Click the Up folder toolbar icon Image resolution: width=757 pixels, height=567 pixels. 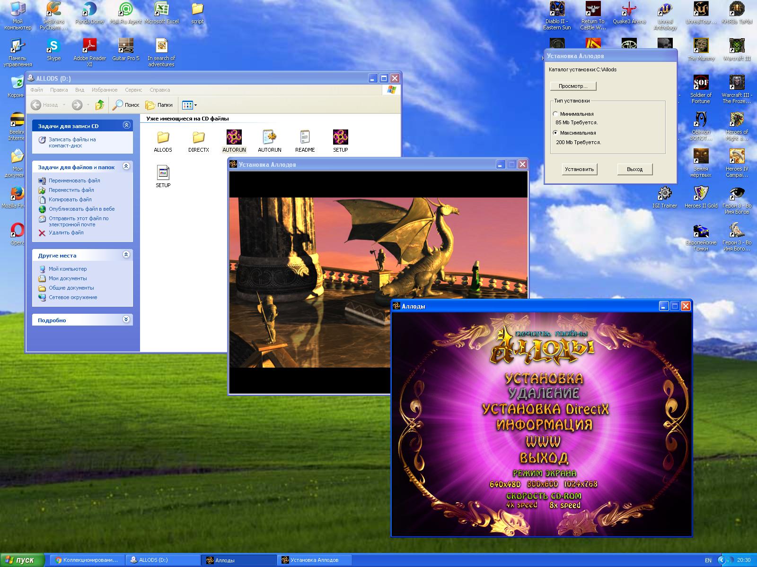pos(99,105)
